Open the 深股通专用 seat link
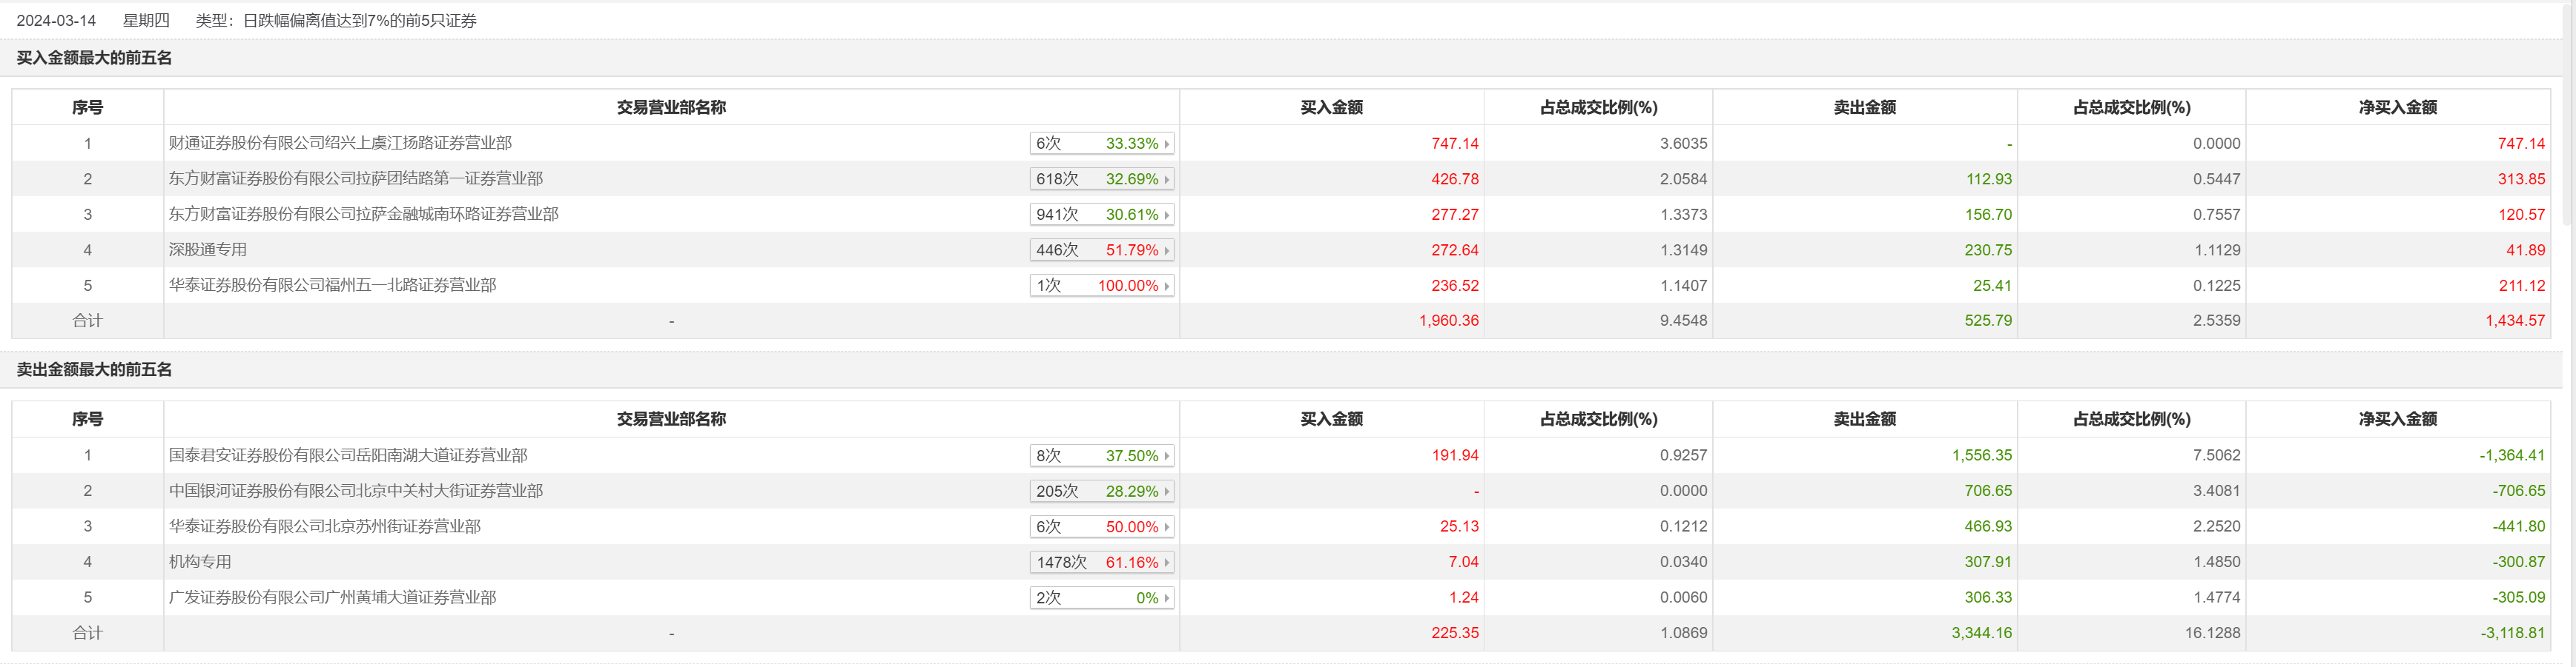The image size is (2576, 667). (207, 249)
